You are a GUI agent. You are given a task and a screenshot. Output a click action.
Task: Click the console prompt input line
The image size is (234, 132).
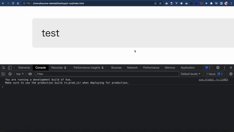[x=117, y=87]
